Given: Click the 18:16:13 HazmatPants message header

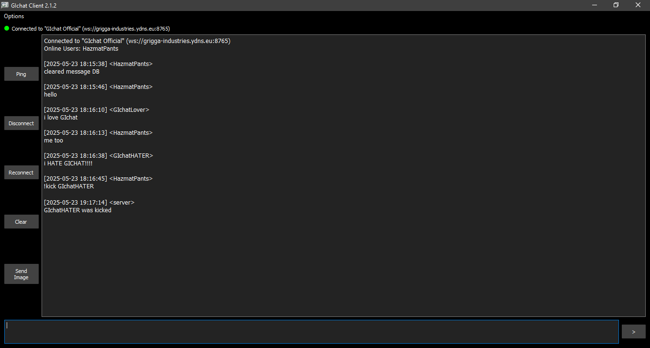Looking at the screenshot, I should pos(98,133).
